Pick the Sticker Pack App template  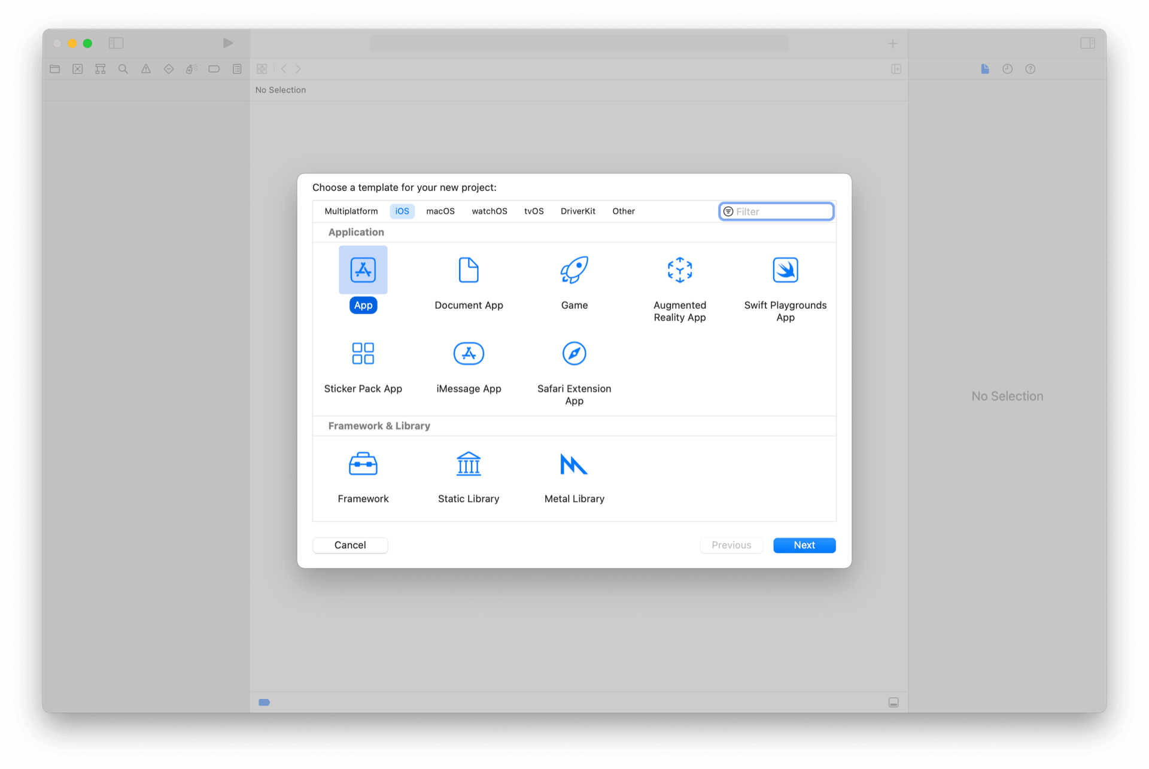363,354
